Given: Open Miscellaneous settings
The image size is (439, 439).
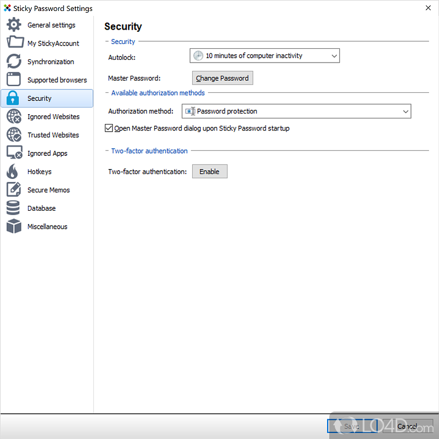Looking at the screenshot, I should click(47, 227).
